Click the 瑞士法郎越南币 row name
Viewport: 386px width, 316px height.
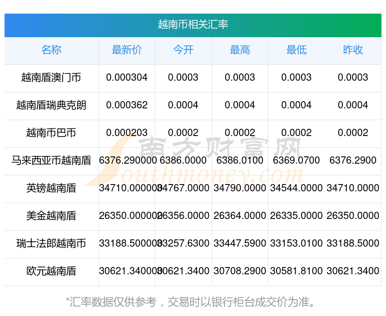[51, 243]
